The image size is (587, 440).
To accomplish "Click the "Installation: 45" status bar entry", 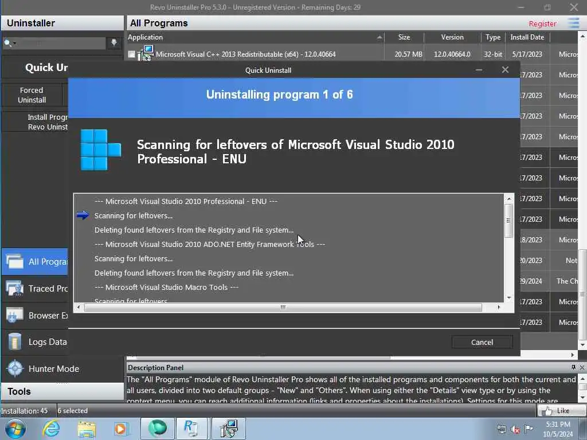I will (24, 411).
